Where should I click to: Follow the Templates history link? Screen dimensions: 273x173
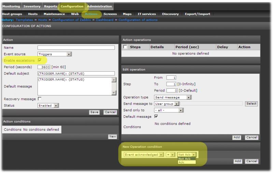(x=24, y=20)
